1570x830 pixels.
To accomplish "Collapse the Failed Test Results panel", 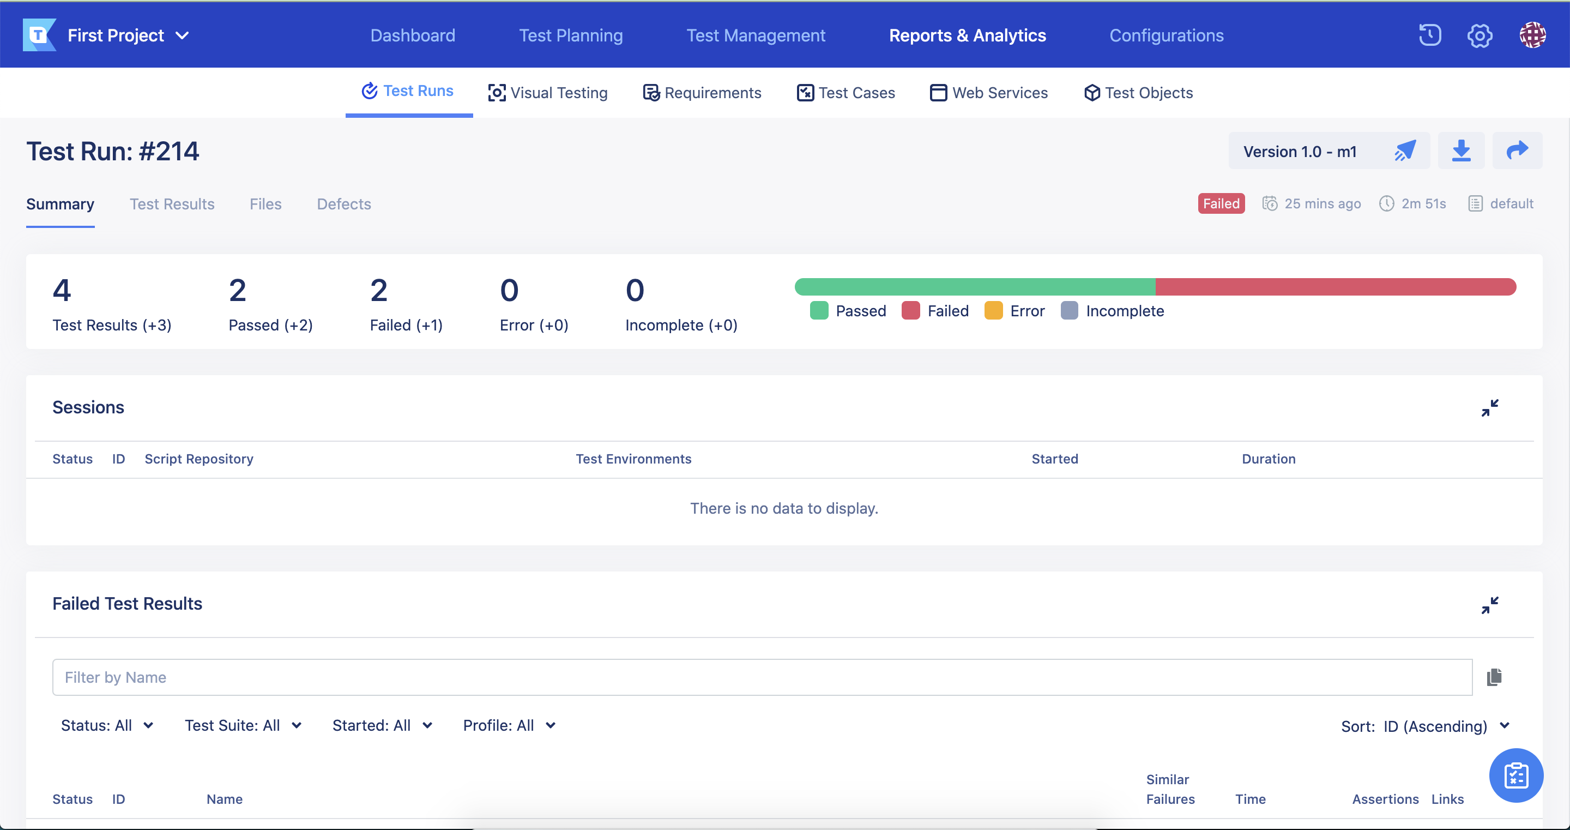I will point(1489,605).
